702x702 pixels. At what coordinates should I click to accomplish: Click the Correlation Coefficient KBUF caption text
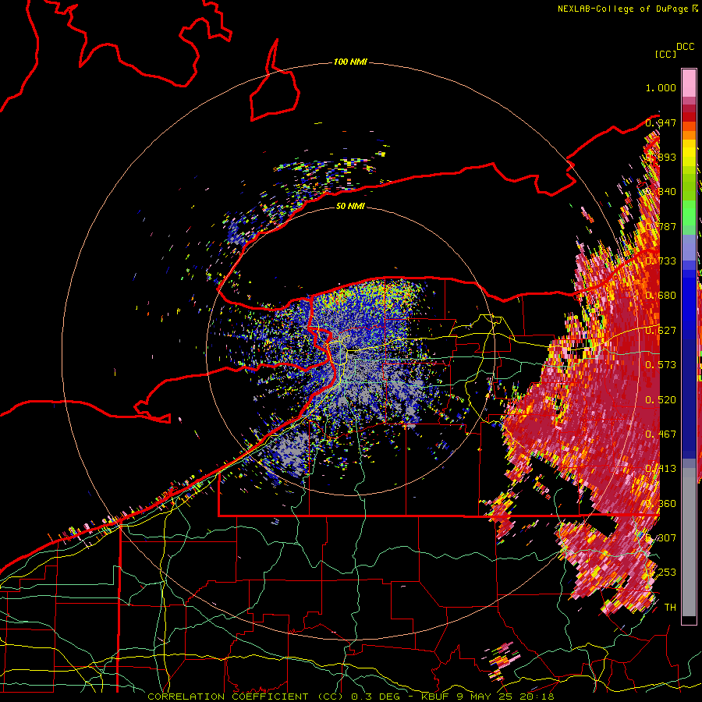point(350,697)
